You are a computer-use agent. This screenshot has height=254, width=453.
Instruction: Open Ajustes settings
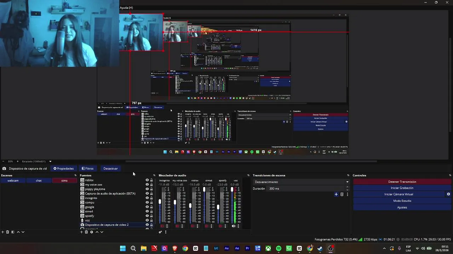click(x=402, y=207)
